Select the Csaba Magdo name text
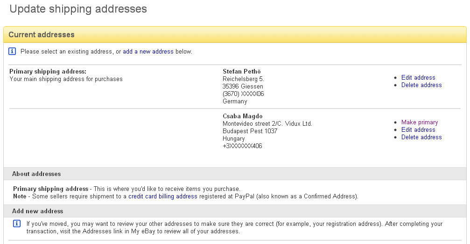The height and width of the screenshot is (244, 470). [x=243, y=116]
